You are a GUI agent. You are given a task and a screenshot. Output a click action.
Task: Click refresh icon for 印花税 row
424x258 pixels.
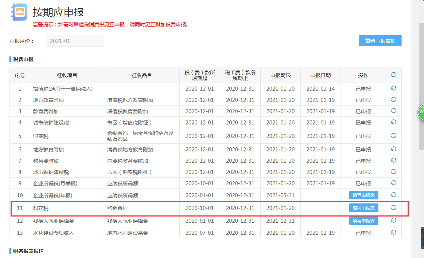coord(393,207)
